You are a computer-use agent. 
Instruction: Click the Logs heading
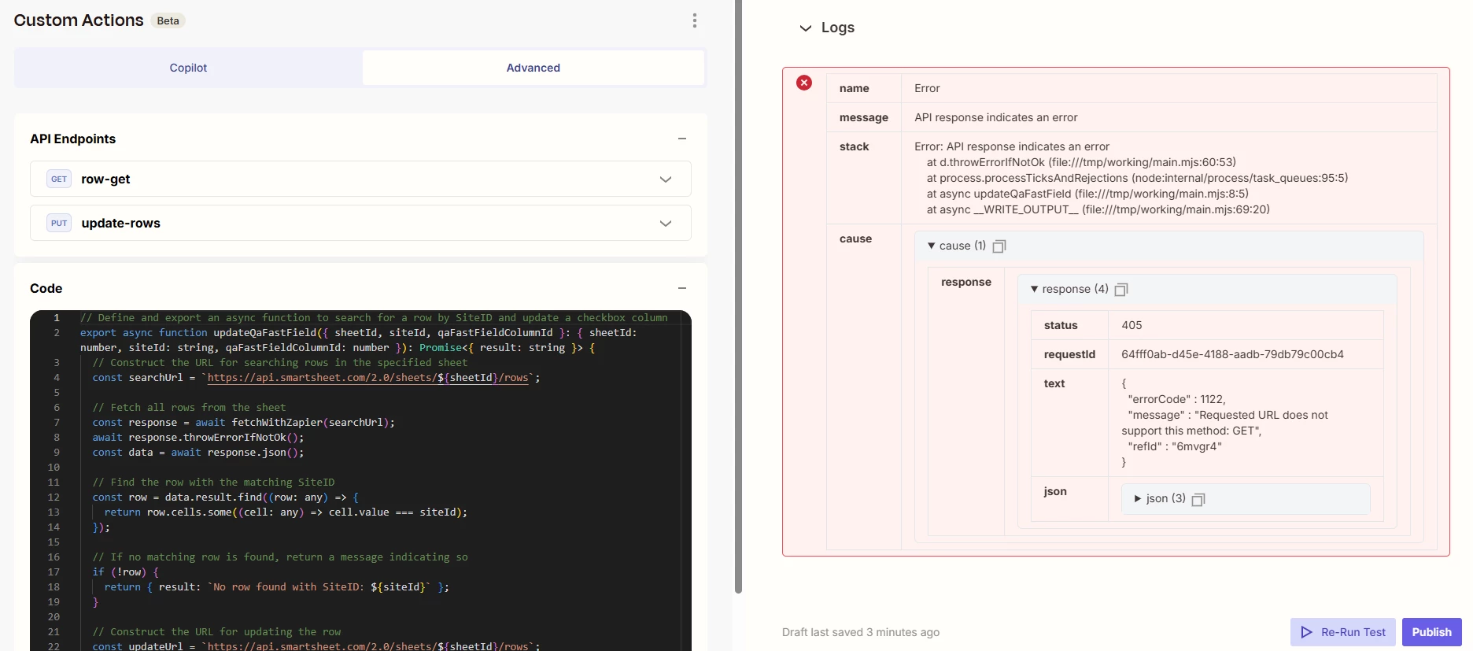837,28
